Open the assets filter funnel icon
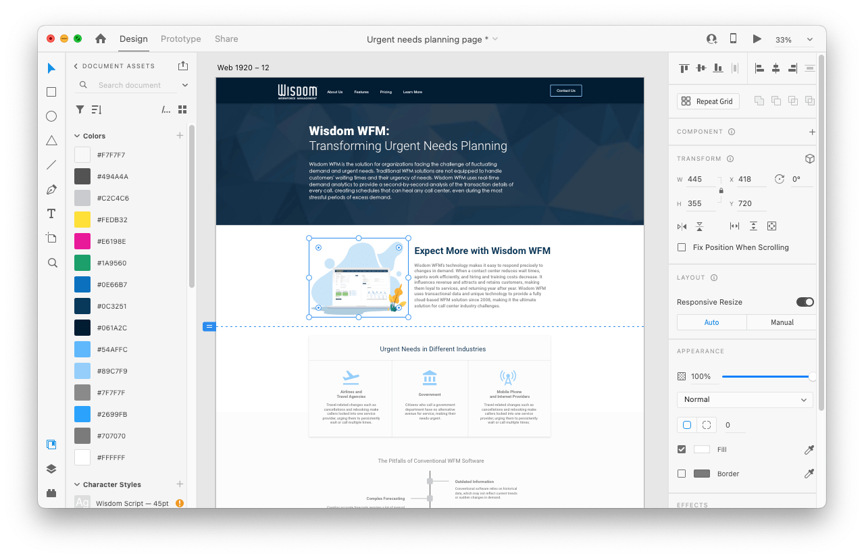The height and width of the screenshot is (558, 864). coord(80,109)
